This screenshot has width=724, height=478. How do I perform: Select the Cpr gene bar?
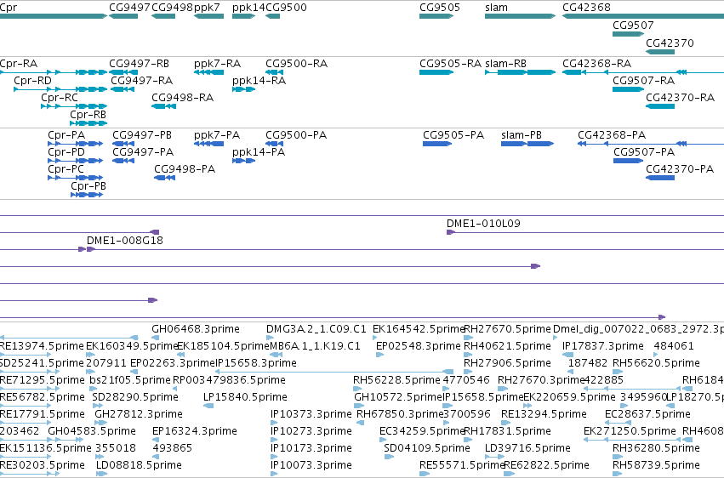[54, 16]
